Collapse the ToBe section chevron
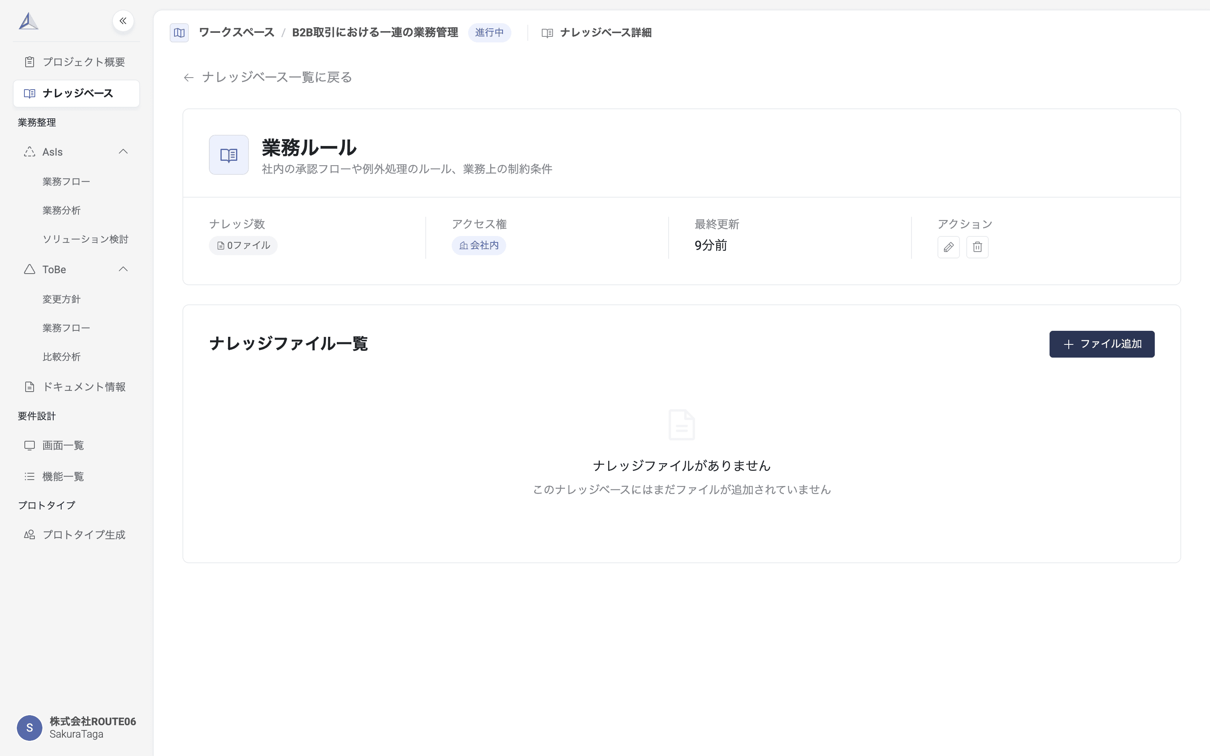 [123, 269]
